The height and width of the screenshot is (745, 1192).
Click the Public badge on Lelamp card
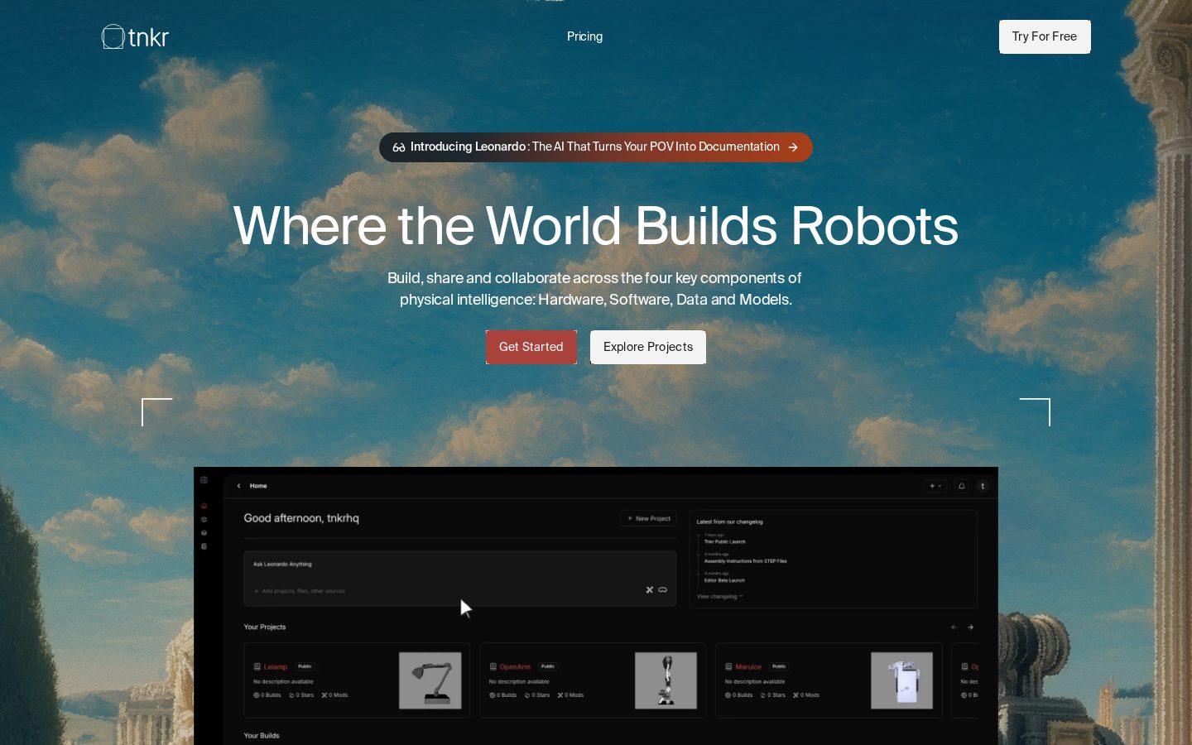(x=305, y=666)
